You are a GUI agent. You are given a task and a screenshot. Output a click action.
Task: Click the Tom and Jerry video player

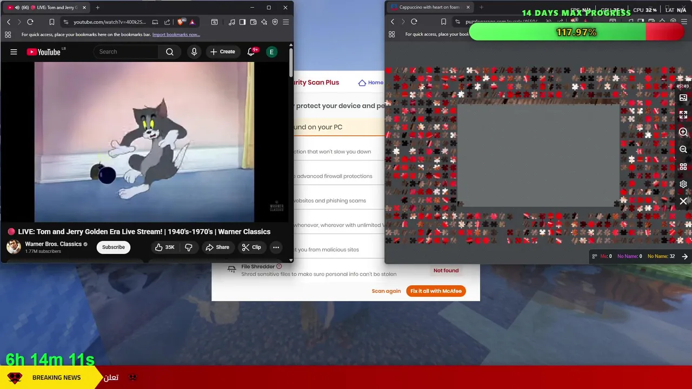[144, 142]
